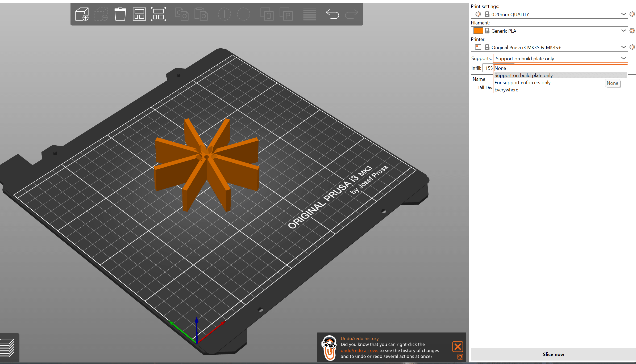
Task: Expand the Print settings preset dropdown
Action: [x=623, y=14]
